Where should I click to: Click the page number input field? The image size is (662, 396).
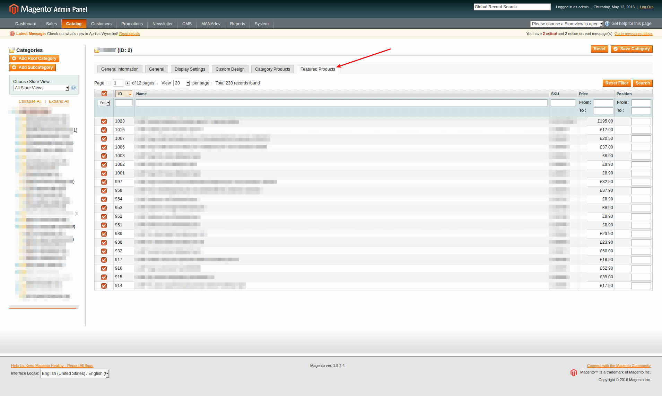118,83
